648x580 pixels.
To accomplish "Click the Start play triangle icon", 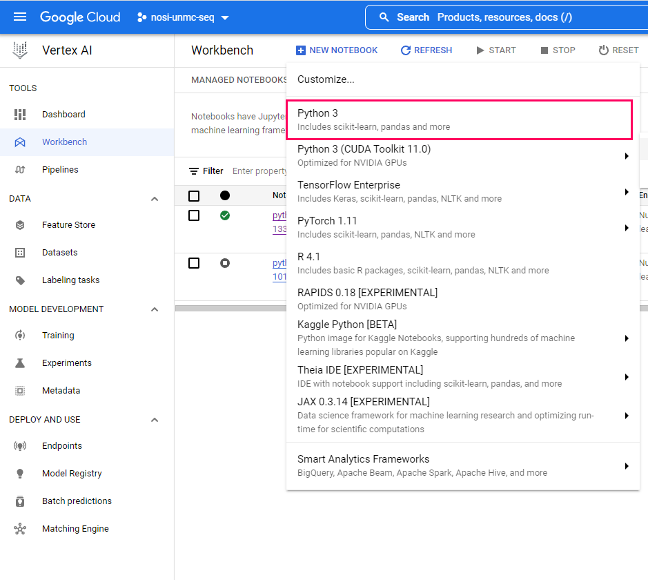I will pyautogui.click(x=480, y=50).
